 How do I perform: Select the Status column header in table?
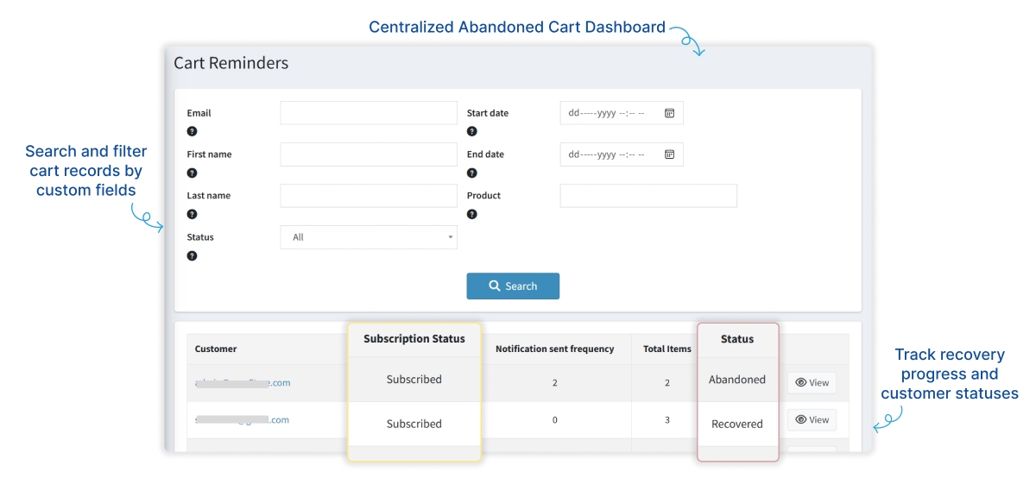point(737,339)
